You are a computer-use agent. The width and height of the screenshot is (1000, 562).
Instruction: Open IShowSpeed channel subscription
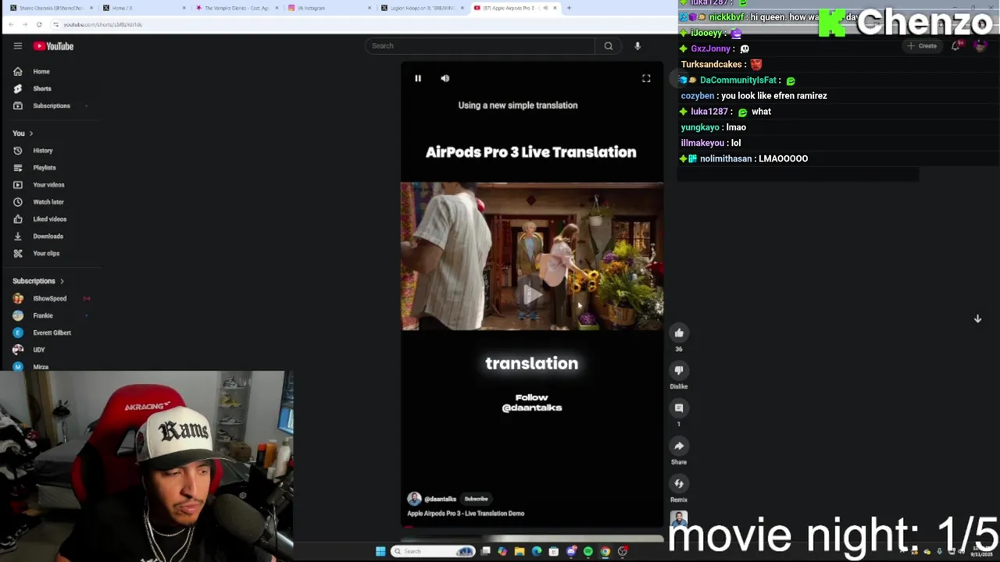(51, 298)
